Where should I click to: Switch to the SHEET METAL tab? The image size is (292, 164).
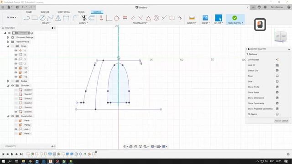click(64, 12)
